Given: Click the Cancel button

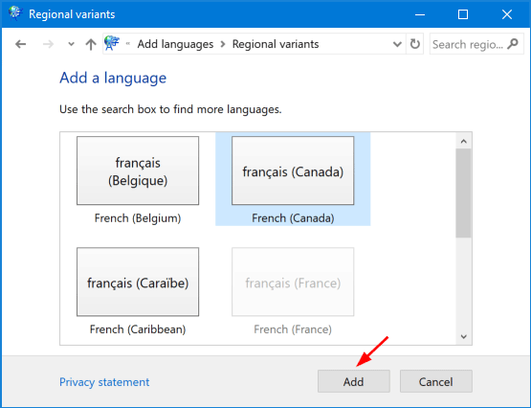Looking at the screenshot, I should tap(436, 381).
